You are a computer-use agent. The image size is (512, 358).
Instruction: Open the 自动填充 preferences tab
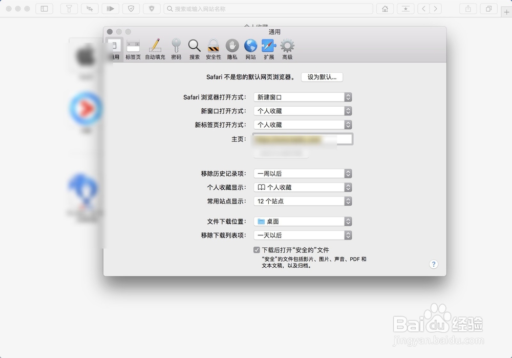[155, 49]
